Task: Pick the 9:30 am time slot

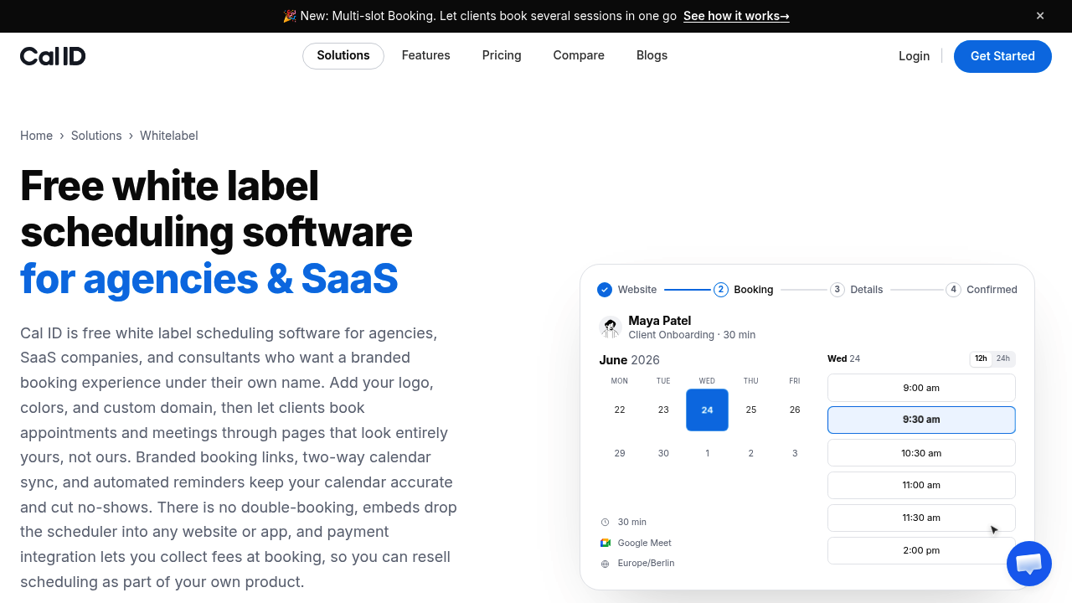Action: [x=921, y=420]
